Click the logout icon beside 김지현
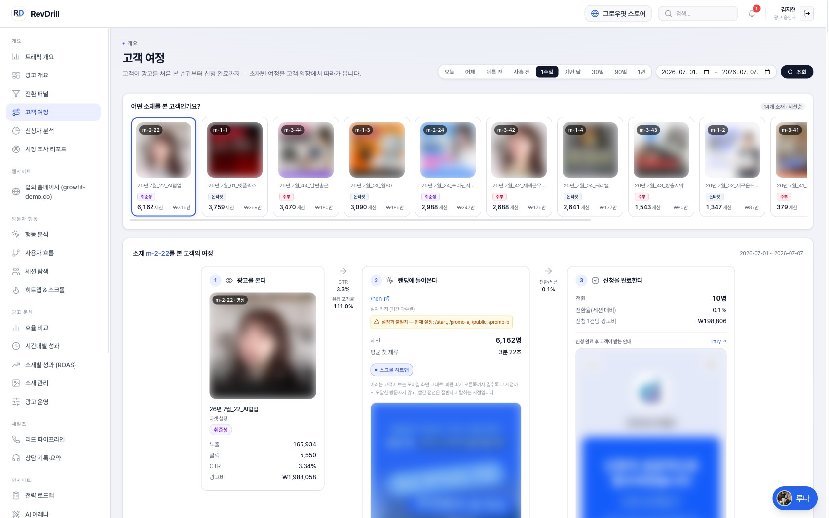 point(807,13)
